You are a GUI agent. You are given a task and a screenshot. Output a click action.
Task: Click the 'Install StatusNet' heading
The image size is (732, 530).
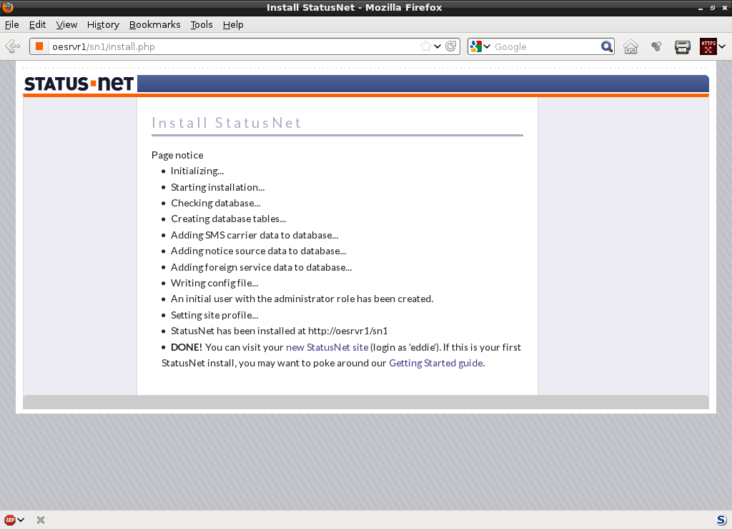click(x=227, y=123)
